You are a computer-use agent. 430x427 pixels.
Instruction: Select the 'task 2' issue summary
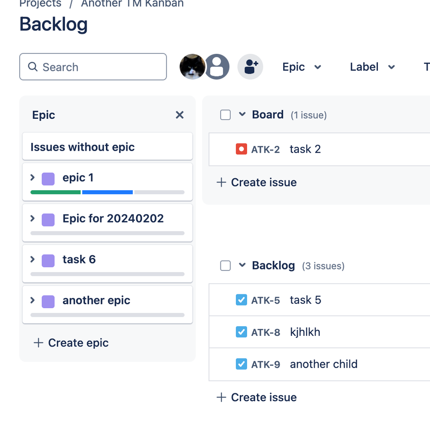coord(305,149)
